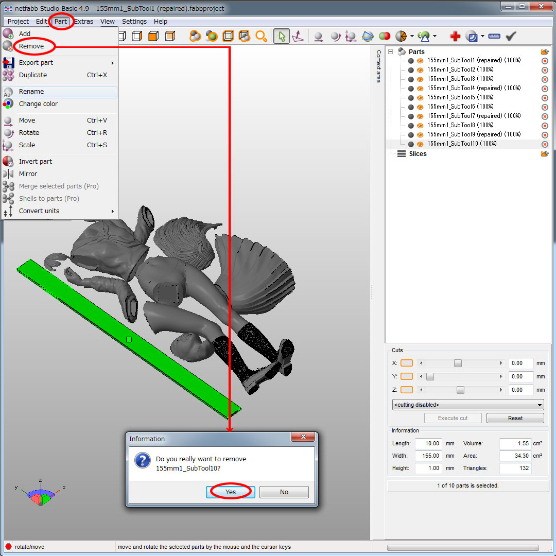
Task: Click the Z cut slider thumb
Action: point(460,390)
